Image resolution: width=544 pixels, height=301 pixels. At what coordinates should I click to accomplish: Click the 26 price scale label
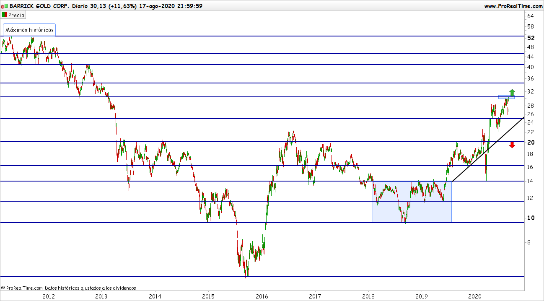pyautogui.click(x=530, y=114)
